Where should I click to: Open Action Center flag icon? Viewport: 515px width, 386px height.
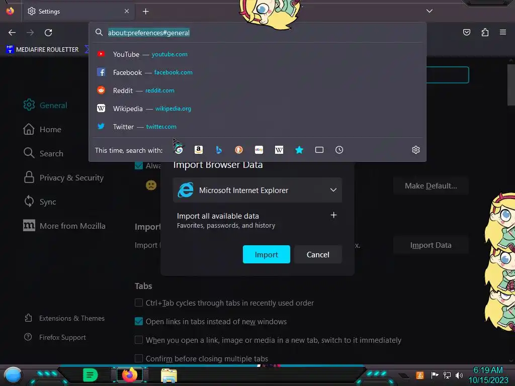pyautogui.click(x=435, y=375)
